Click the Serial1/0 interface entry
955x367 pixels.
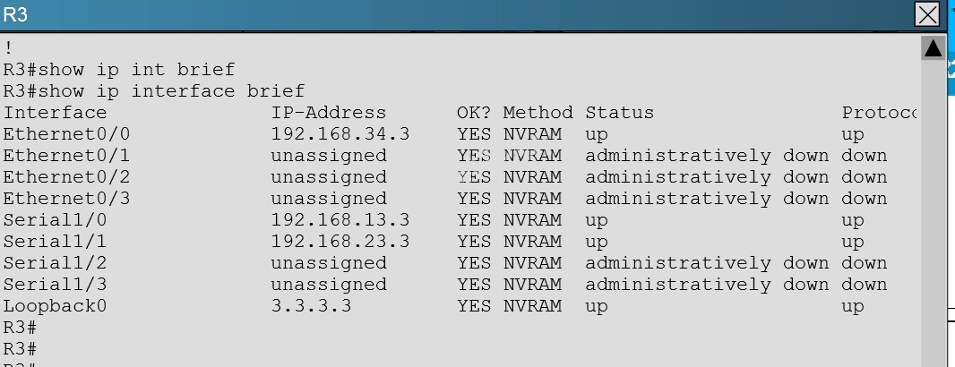click(55, 219)
